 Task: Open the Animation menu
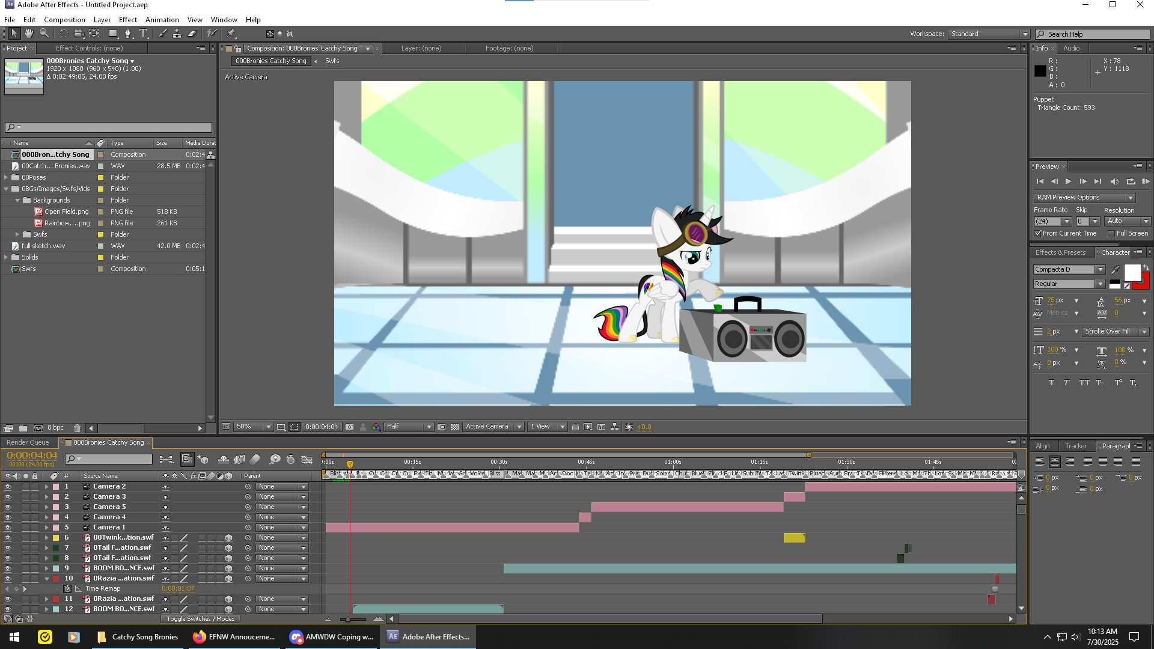pyautogui.click(x=162, y=19)
